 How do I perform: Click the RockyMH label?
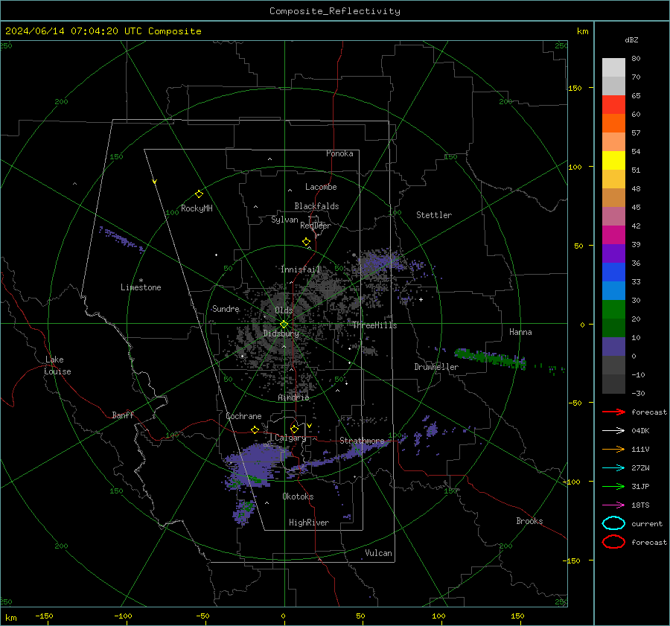197,208
